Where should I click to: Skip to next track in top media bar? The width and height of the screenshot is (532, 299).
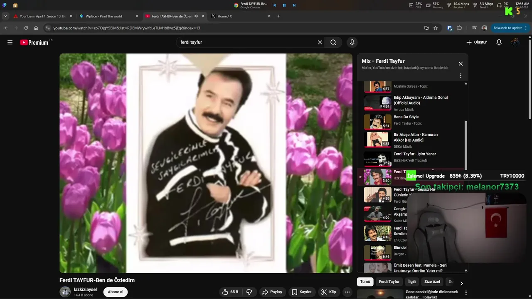pos(294,5)
